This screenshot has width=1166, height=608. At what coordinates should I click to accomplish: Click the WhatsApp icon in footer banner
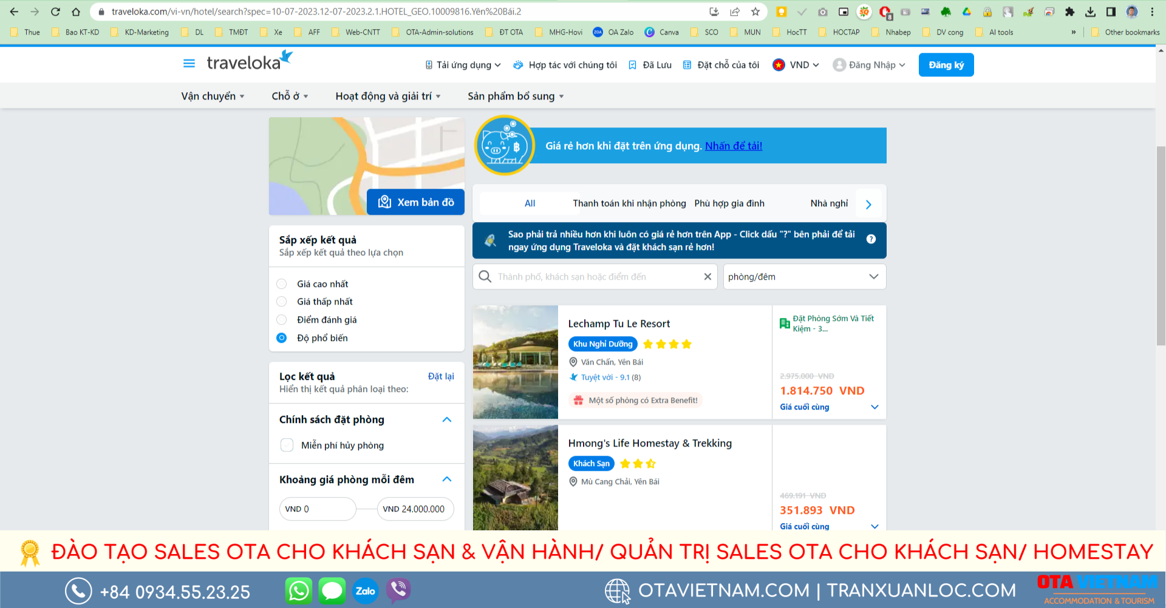(x=299, y=590)
